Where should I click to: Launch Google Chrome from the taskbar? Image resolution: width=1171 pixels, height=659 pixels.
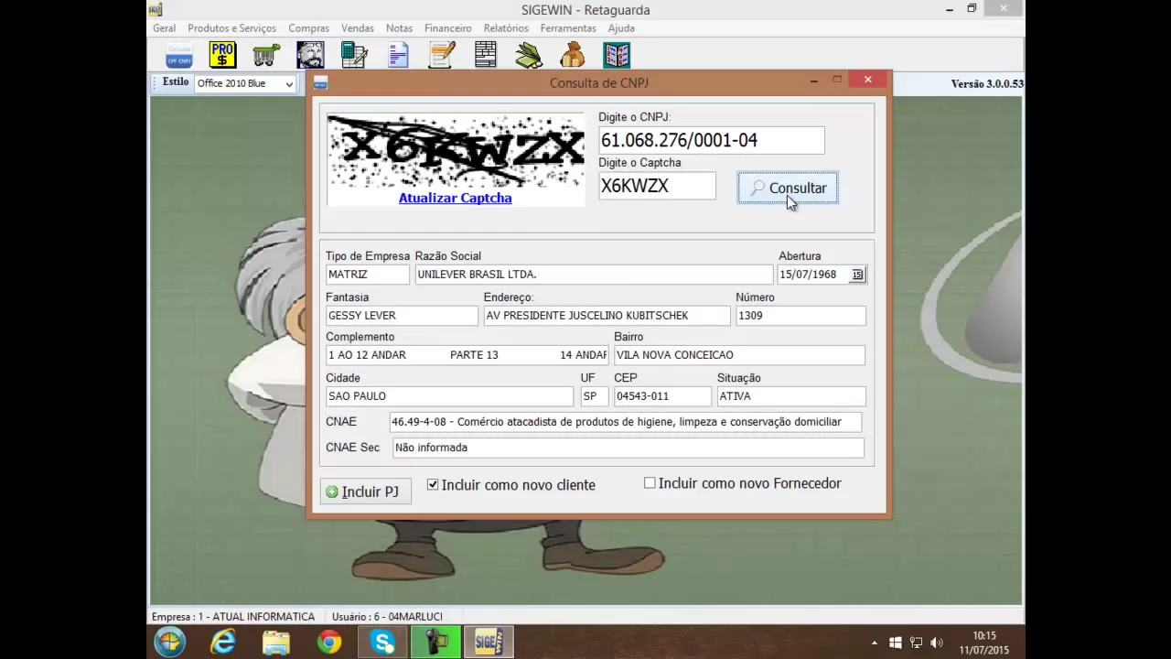(x=329, y=642)
